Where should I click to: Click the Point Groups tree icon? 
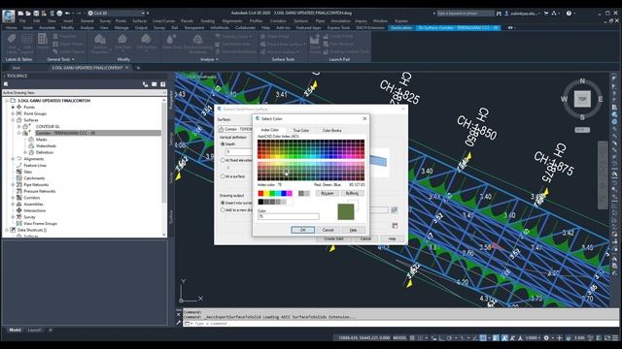coord(18,113)
